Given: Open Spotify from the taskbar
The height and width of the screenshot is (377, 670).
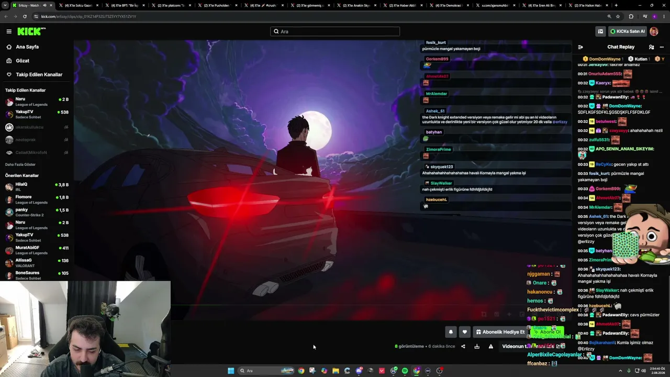Looking at the screenshot, I should [x=405, y=371].
